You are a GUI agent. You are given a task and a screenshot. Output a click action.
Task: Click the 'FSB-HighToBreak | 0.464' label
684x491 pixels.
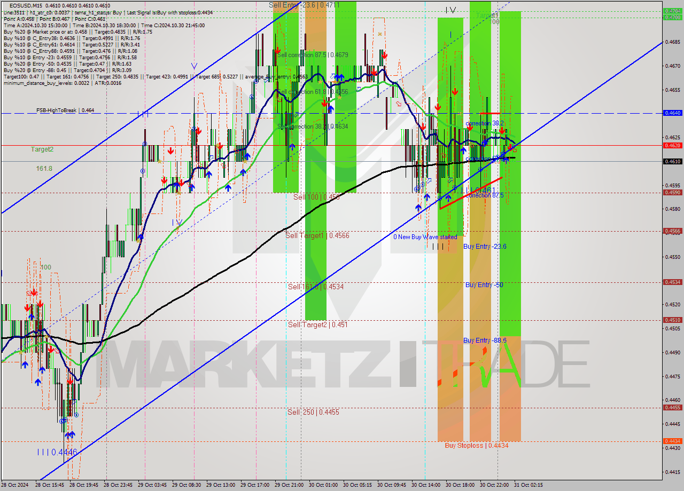[x=65, y=110]
